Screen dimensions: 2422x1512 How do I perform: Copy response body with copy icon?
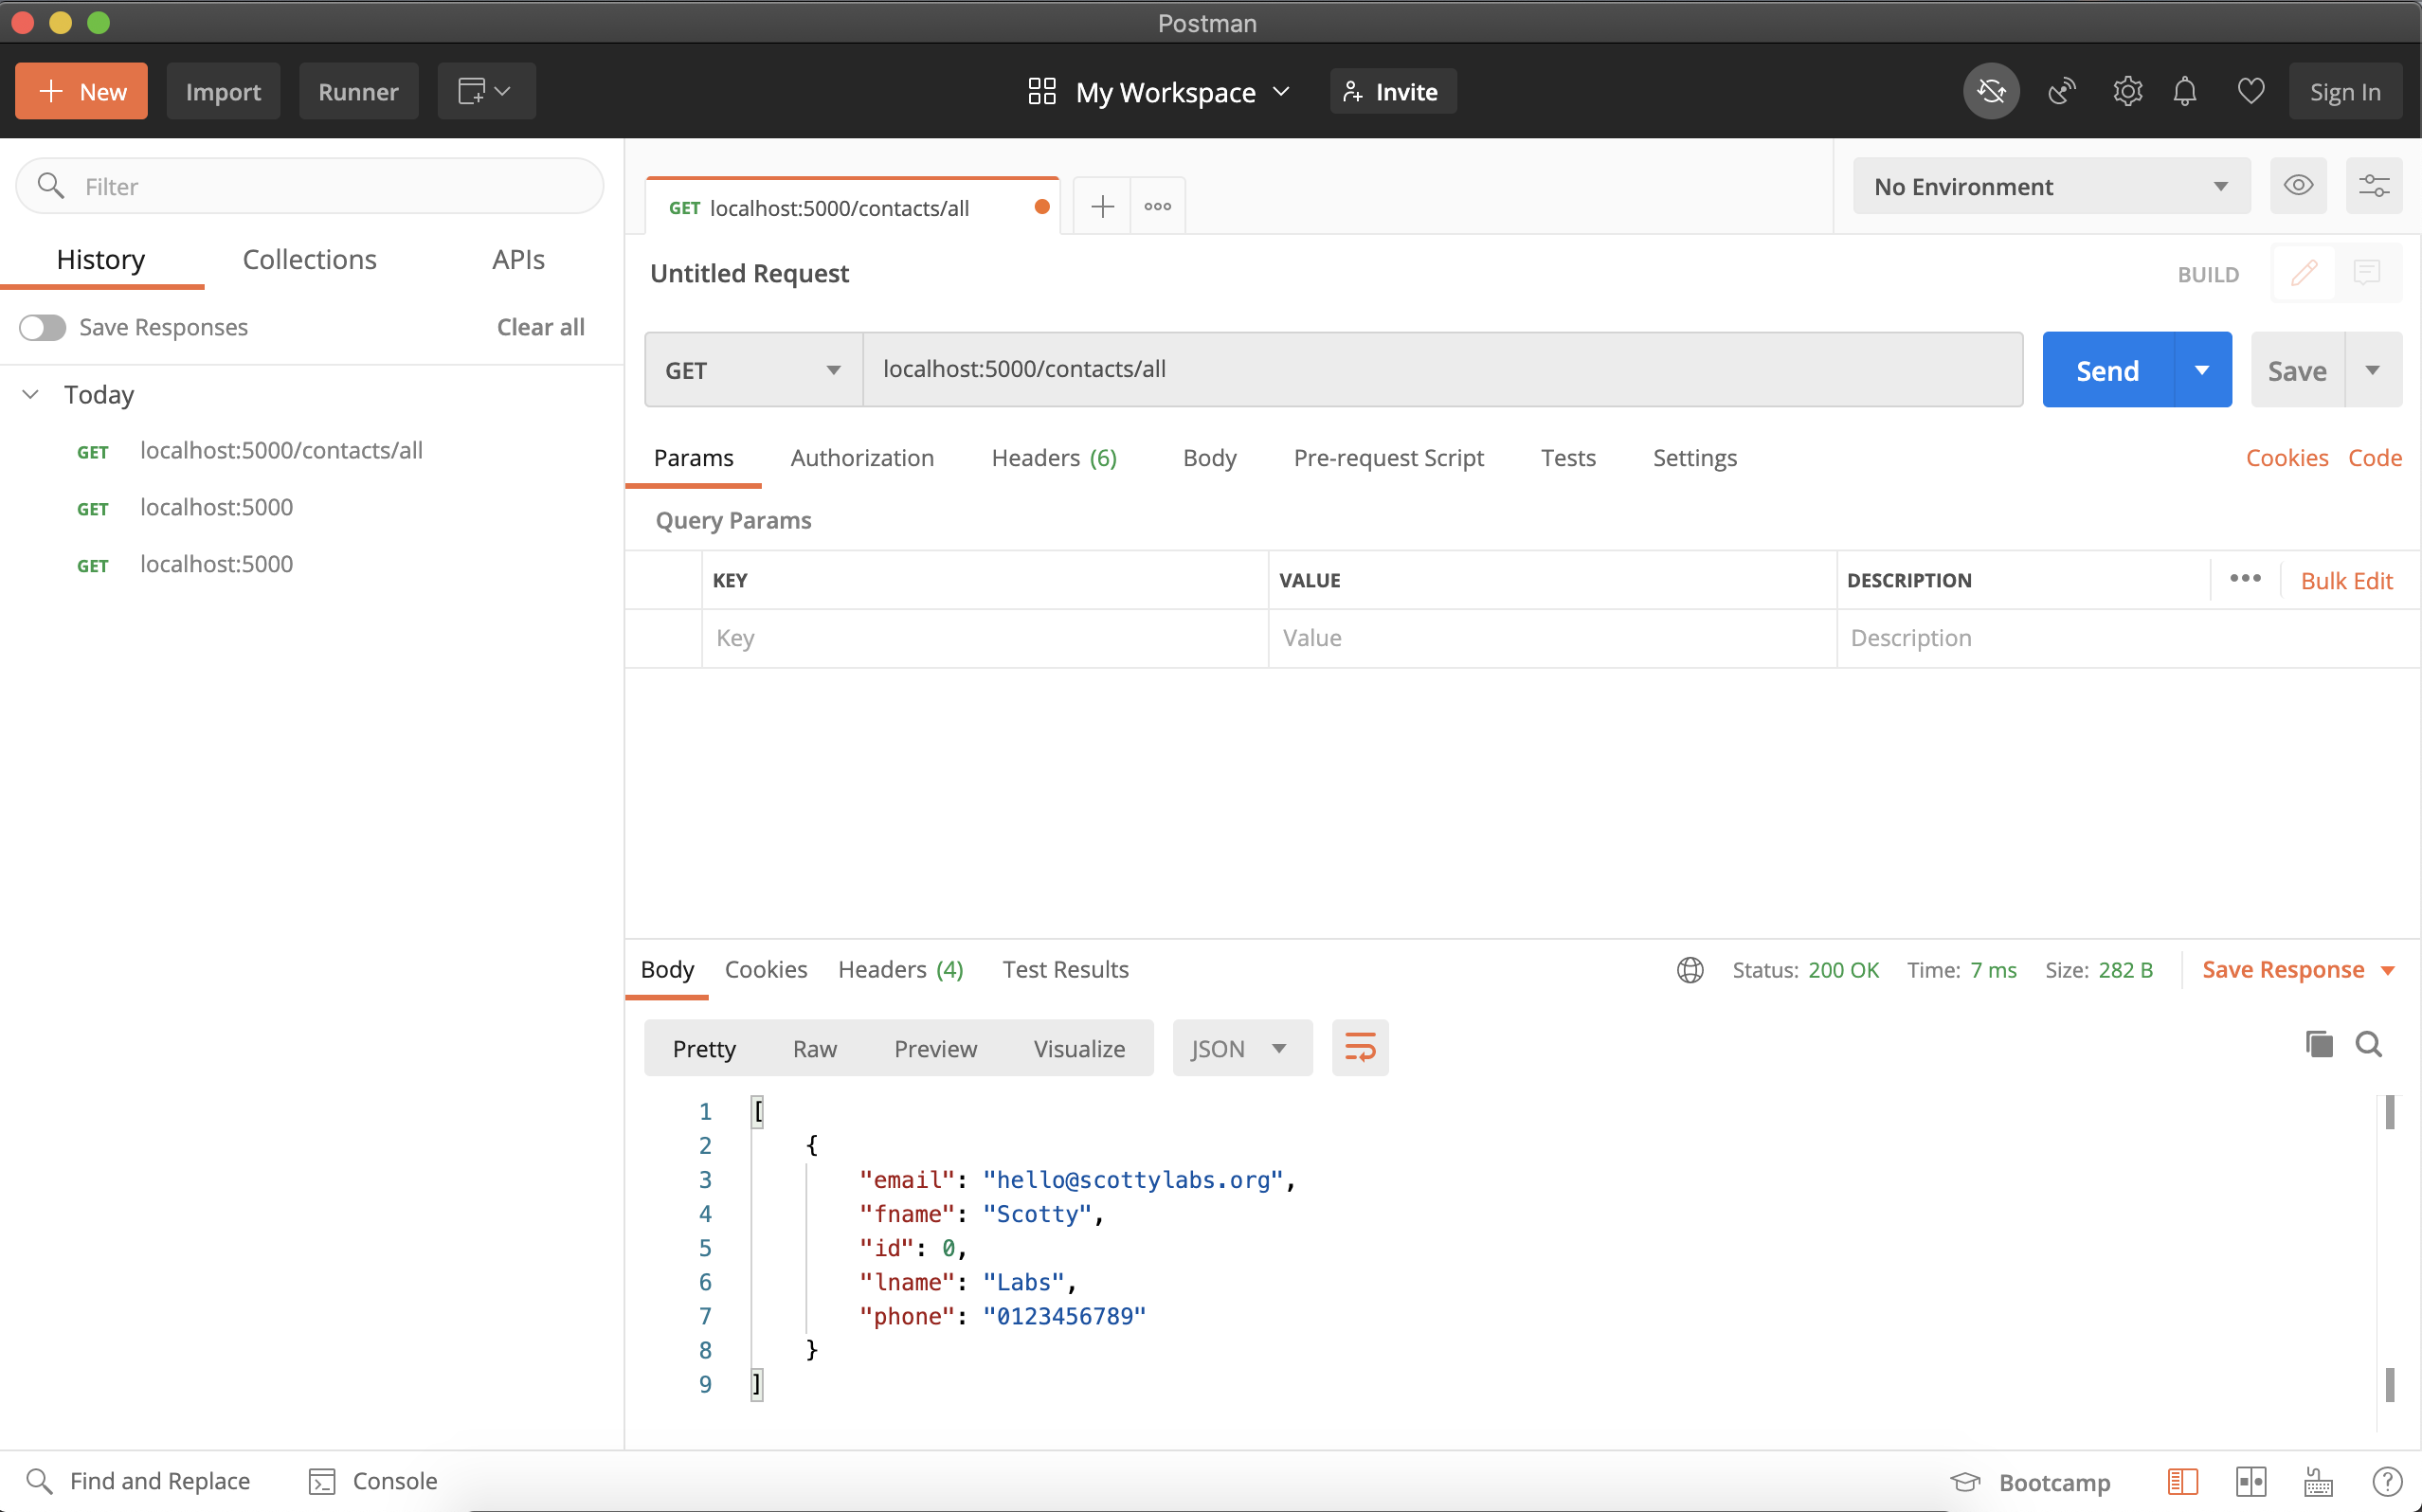tap(2319, 1045)
